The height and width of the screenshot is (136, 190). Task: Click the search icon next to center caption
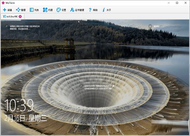[x=81, y=86]
